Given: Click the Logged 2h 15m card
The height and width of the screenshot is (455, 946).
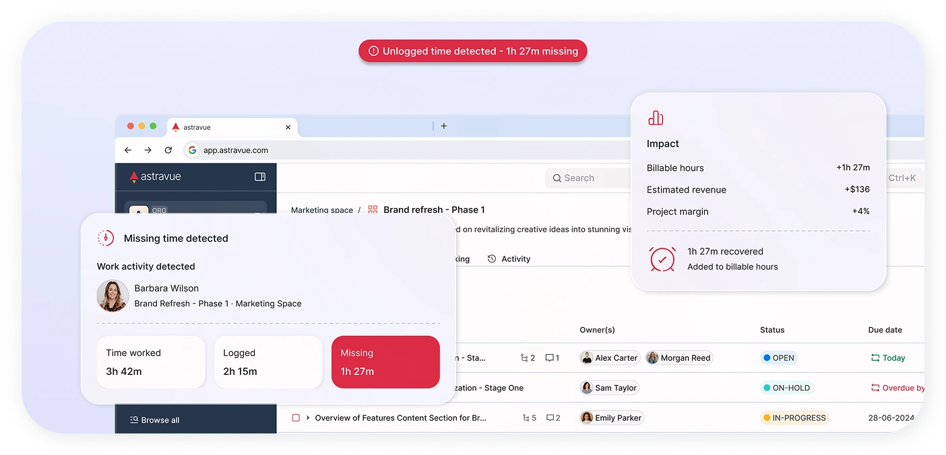Looking at the screenshot, I should (x=268, y=362).
